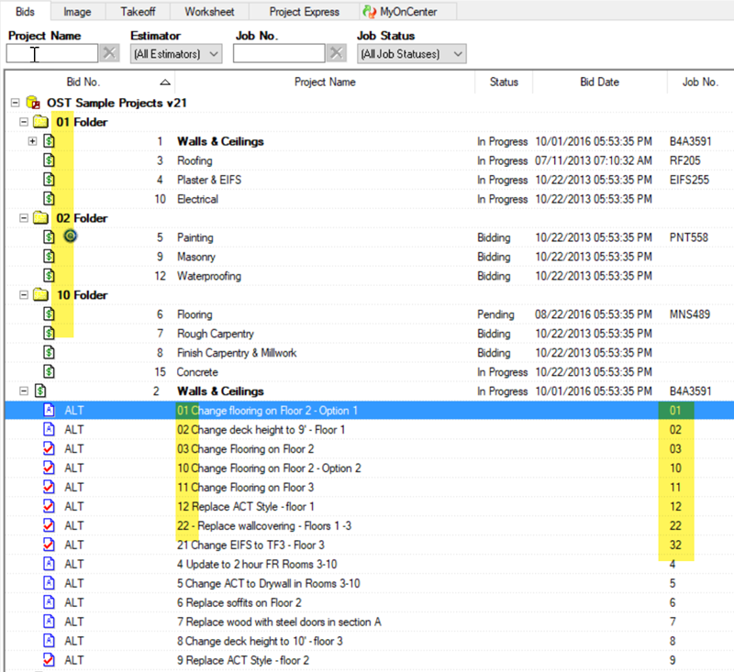This screenshot has height=672, width=734.
Task: Open the Bids tab
Action: 25,11
